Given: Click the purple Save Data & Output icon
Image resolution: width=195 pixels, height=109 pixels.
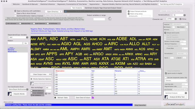Looking at the screenshot, I should (93, 97).
